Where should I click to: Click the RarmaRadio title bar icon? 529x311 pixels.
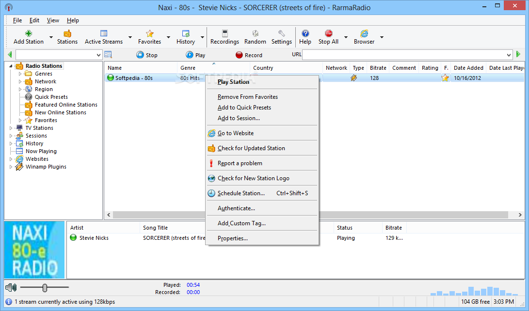[x=9, y=7]
